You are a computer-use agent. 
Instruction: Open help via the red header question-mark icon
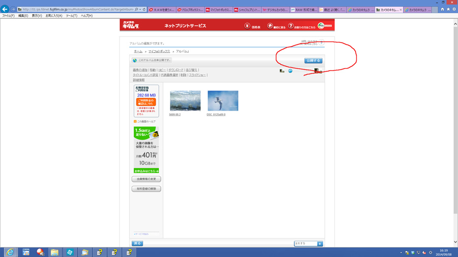pyautogui.click(x=291, y=25)
